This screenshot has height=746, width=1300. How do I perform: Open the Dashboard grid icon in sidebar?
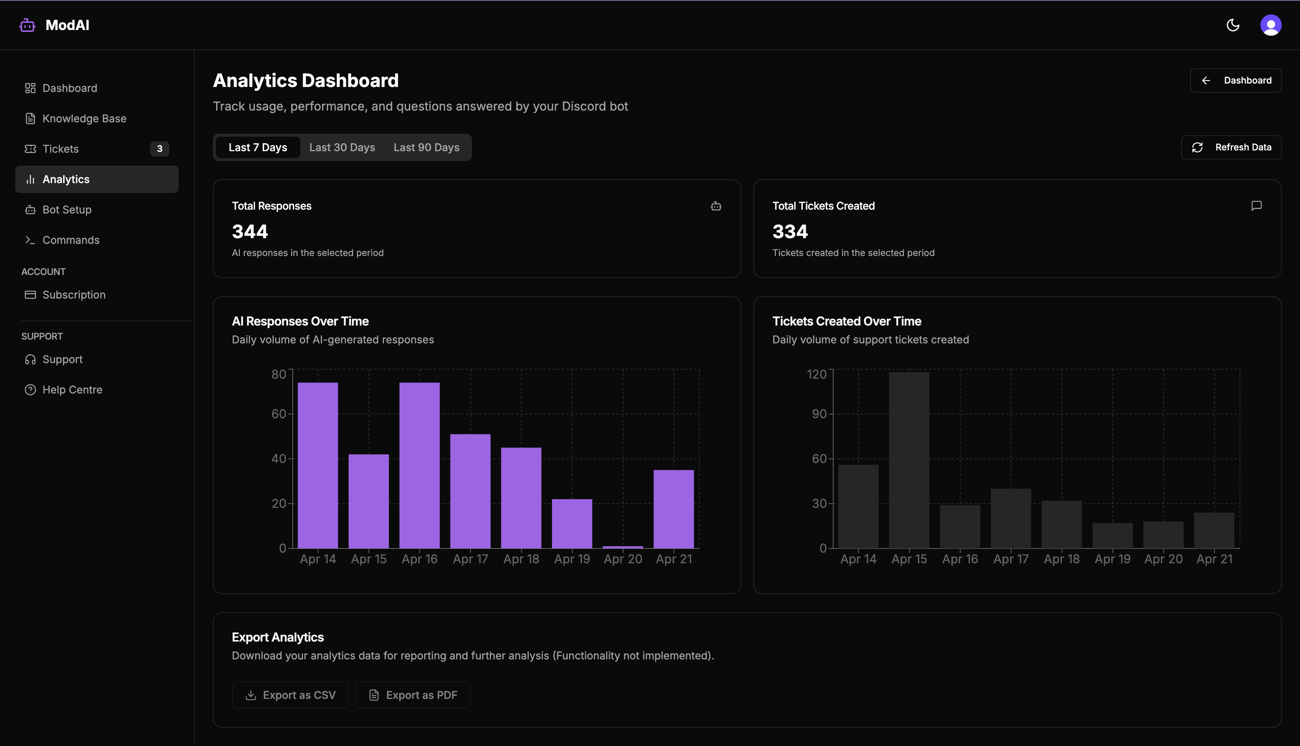click(30, 88)
